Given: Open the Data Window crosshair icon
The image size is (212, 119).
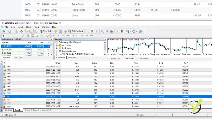Looking at the screenshot, I should pos(21,31).
